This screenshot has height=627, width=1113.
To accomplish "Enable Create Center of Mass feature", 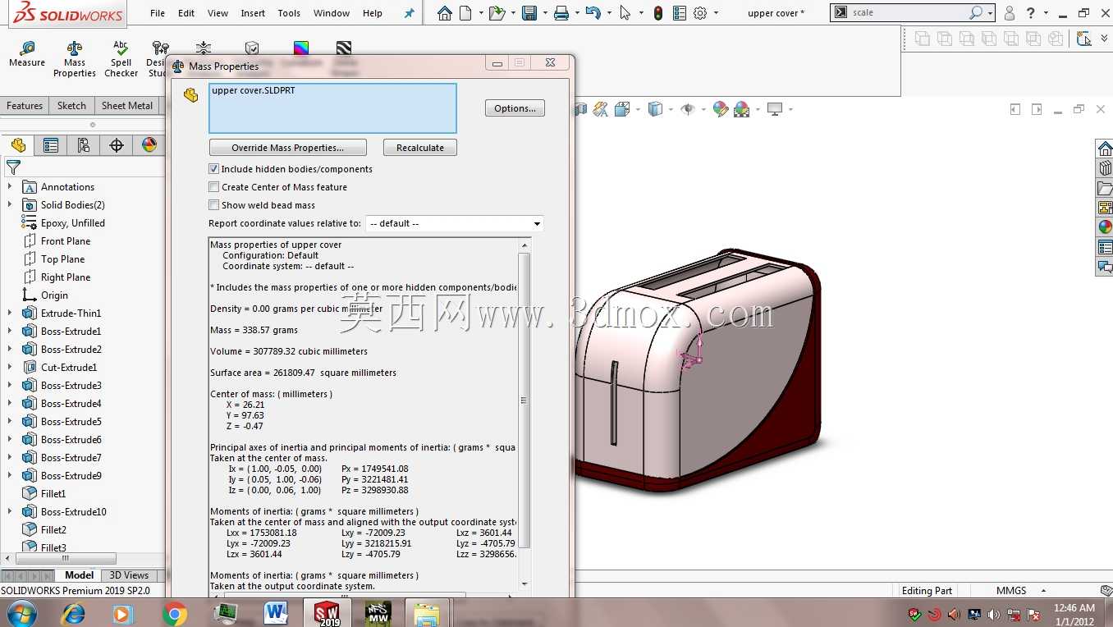I will [214, 187].
